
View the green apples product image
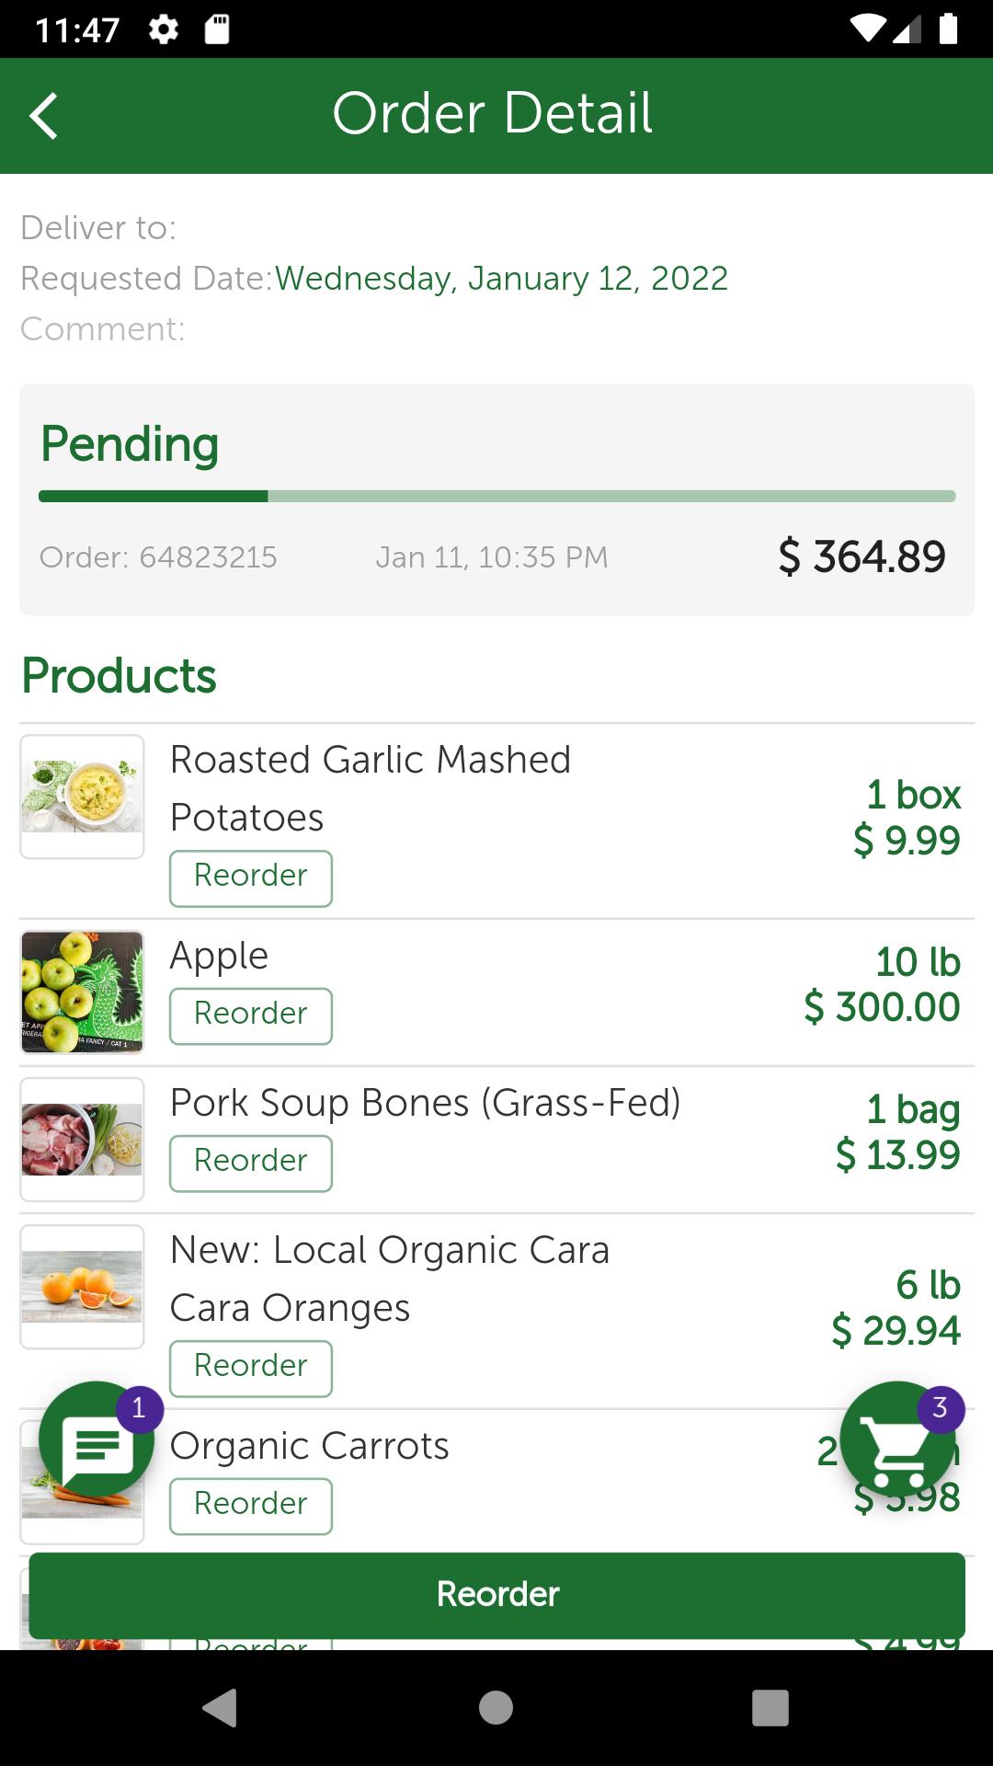click(x=82, y=992)
